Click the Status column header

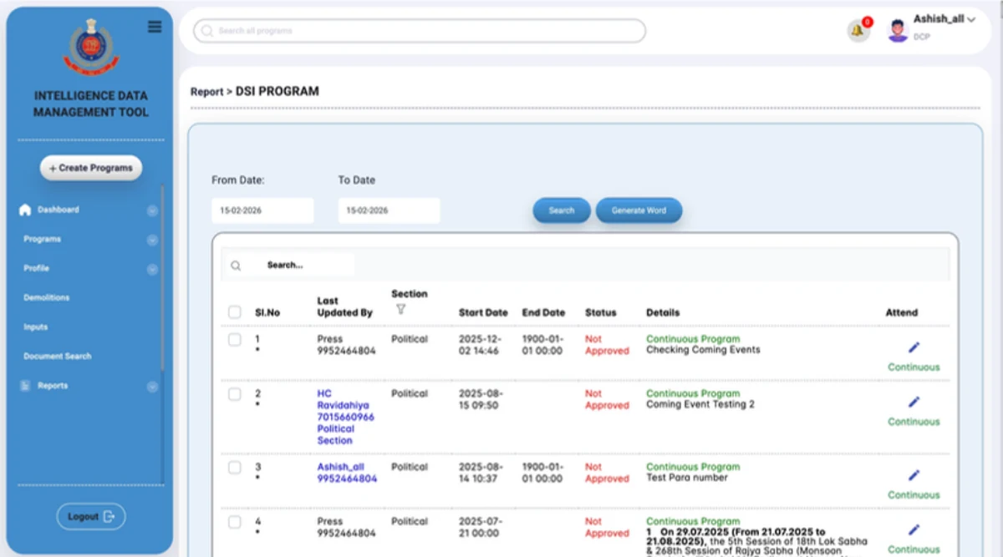coord(600,312)
